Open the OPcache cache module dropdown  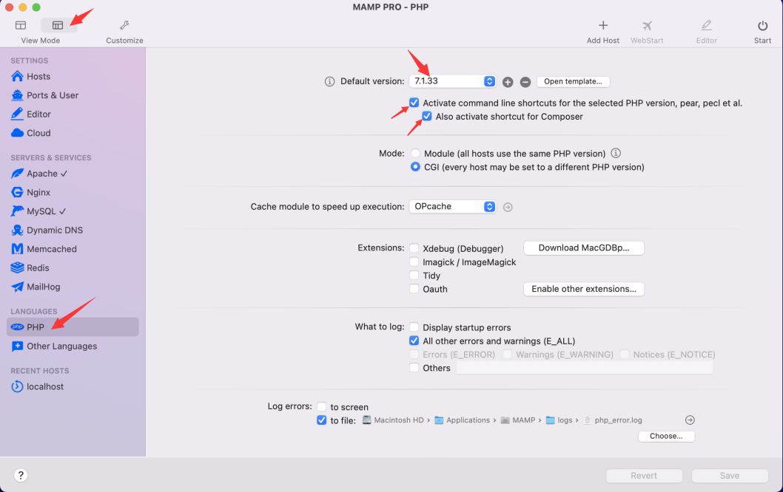pos(452,207)
